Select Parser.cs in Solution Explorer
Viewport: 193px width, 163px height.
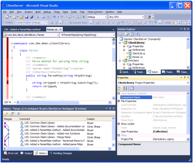coord(137,57)
